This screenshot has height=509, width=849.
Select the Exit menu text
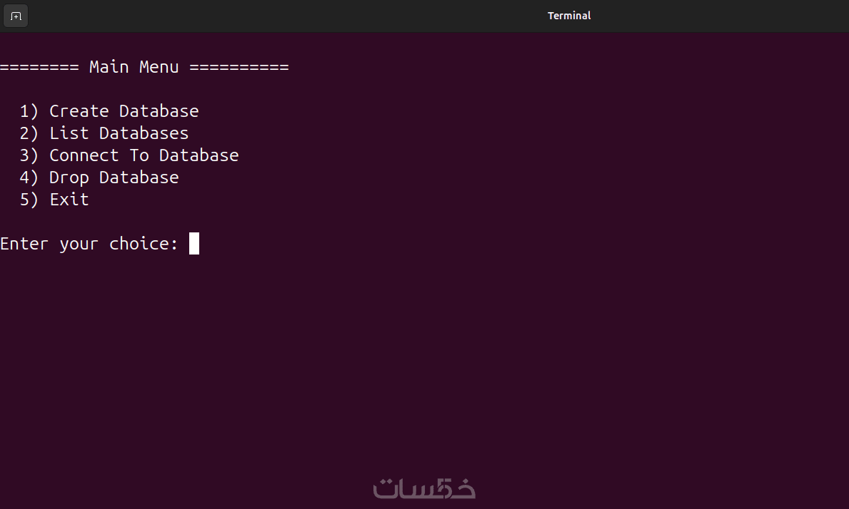click(x=69, y=200)
